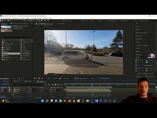Screen dimensions: 157x118
Task: Expand the Vorschau panel
Action: [138, 29]
